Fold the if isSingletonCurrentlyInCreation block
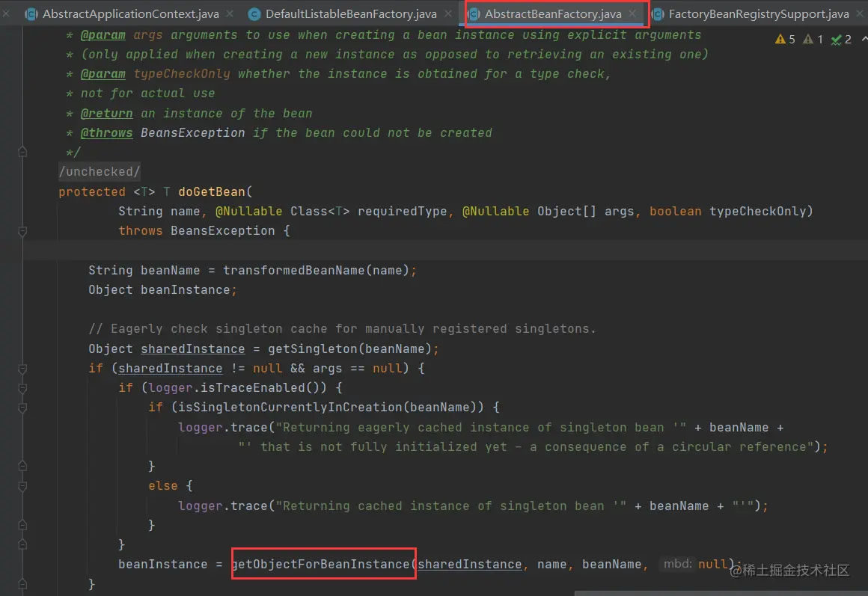 coord(22,408)
